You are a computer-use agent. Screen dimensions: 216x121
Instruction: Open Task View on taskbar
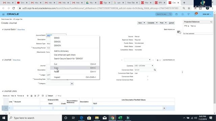(x=73, y=118)
